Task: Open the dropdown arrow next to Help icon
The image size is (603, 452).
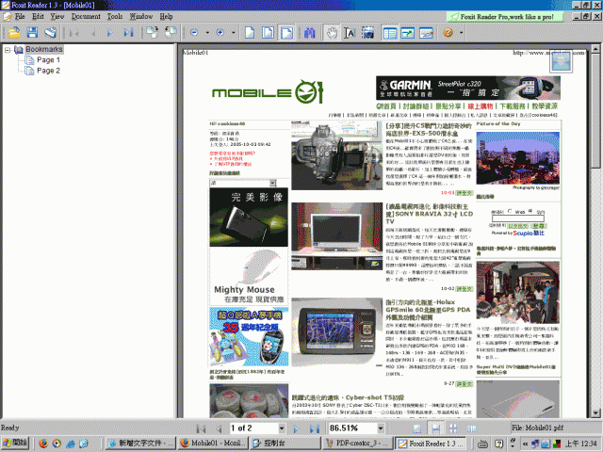Action: click(461, 33)
